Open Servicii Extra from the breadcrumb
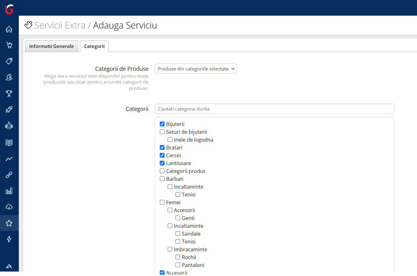The width and height of the screenshot is (417, 276). point(60,25)
